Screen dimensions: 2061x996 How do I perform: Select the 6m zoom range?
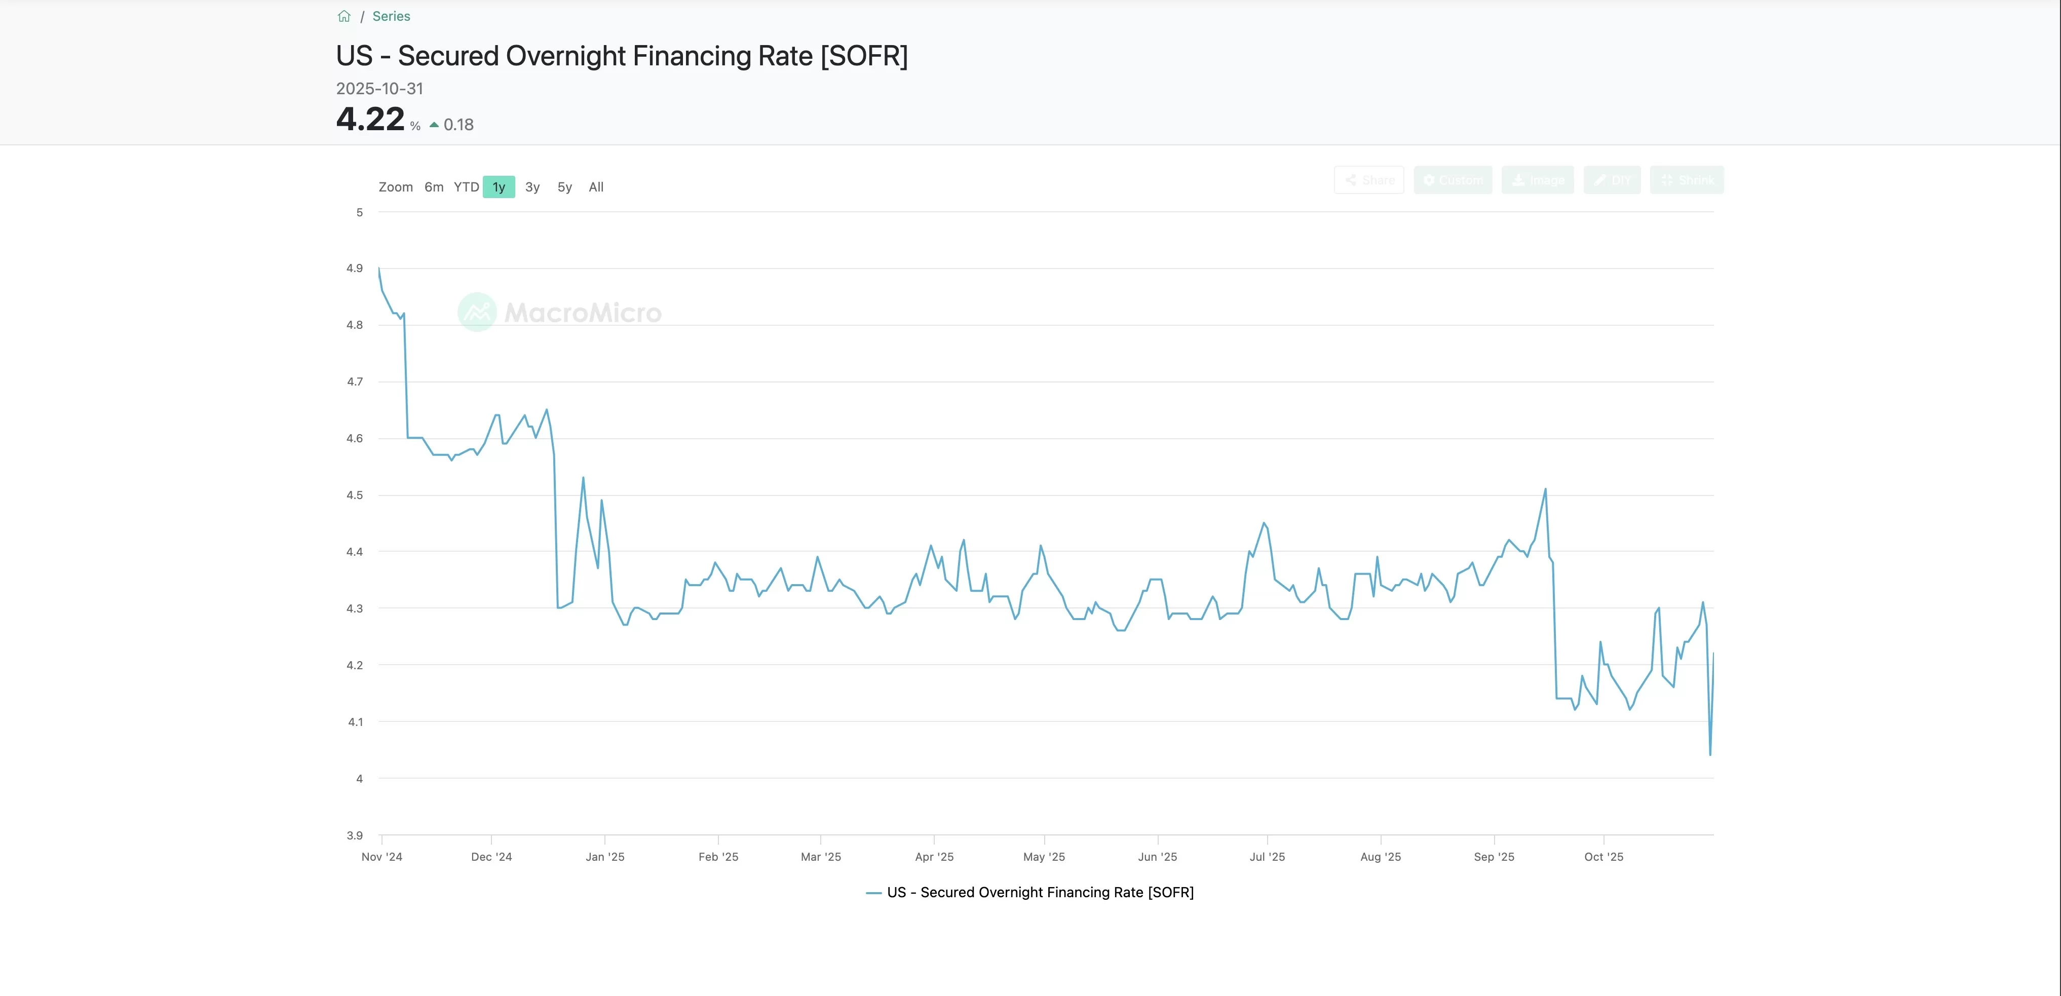pos(434,187)
